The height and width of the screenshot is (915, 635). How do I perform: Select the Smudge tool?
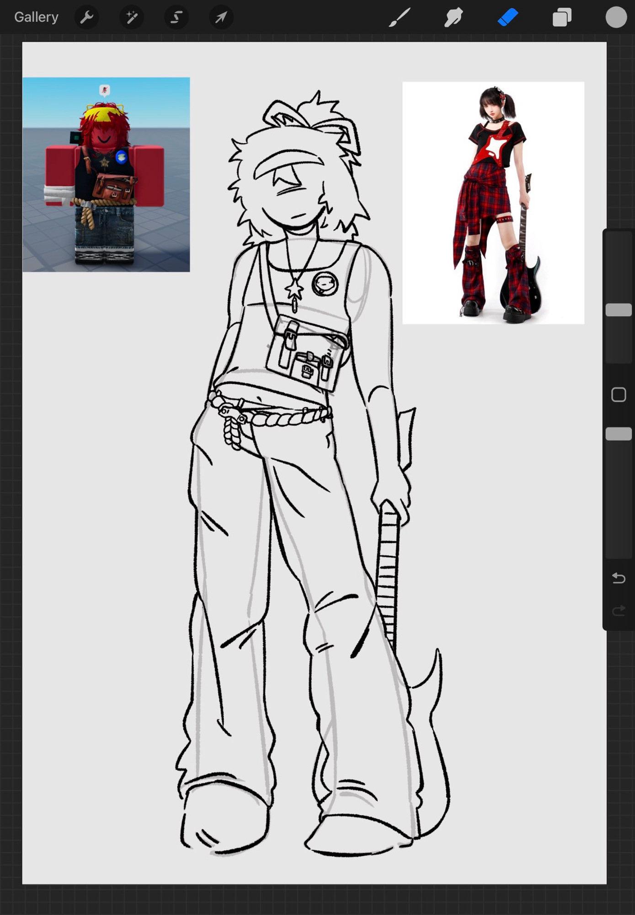click(454, 17)
